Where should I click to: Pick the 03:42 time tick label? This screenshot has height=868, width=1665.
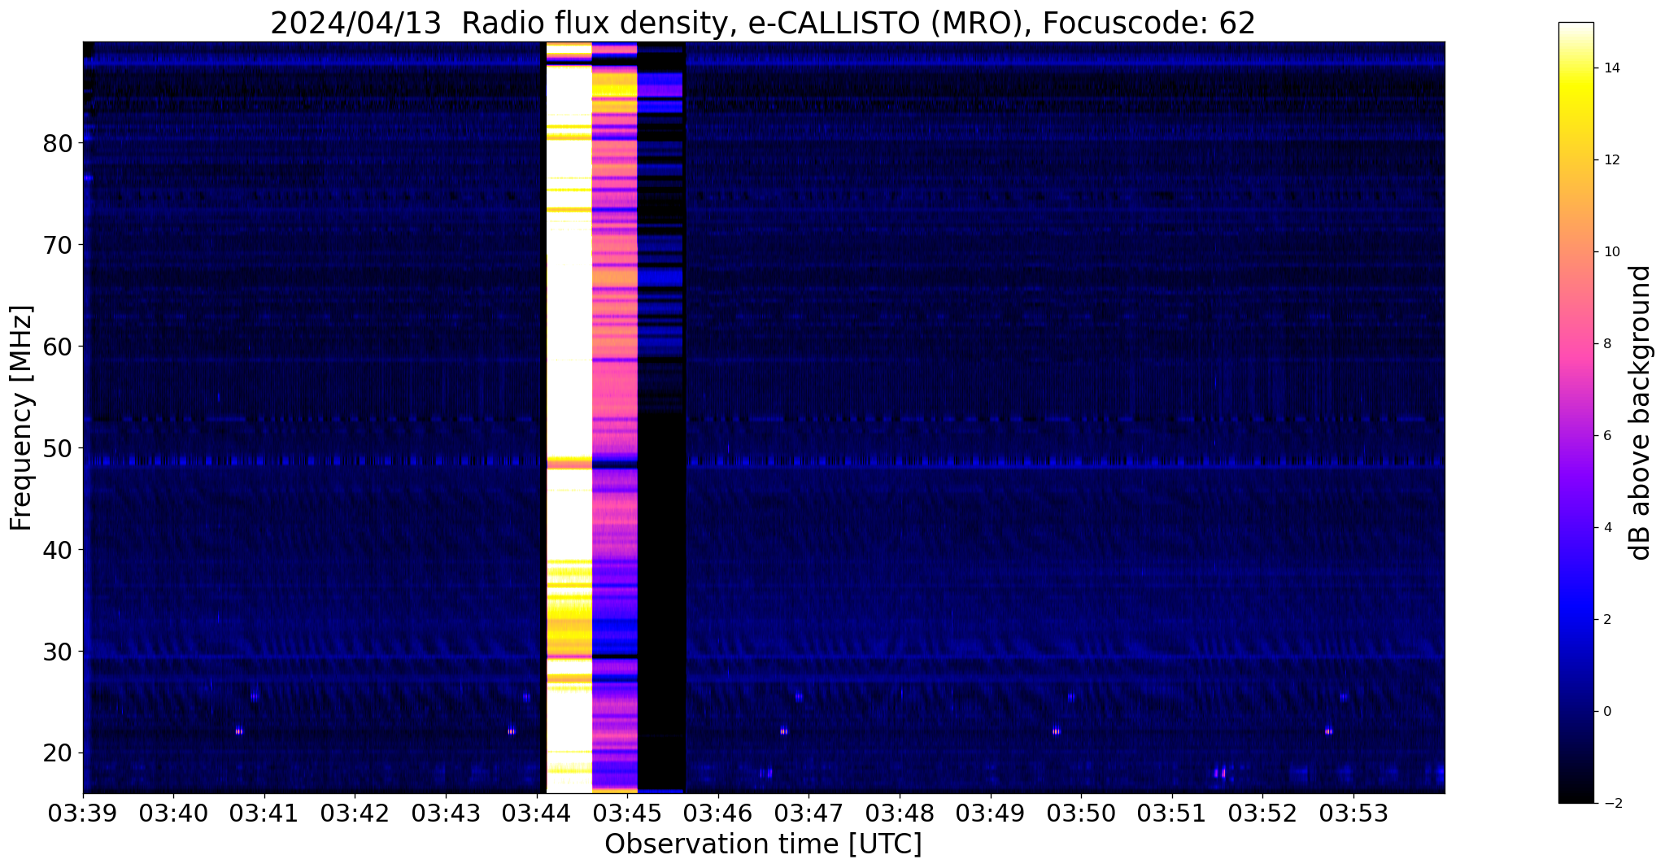(x=355, y=814)
